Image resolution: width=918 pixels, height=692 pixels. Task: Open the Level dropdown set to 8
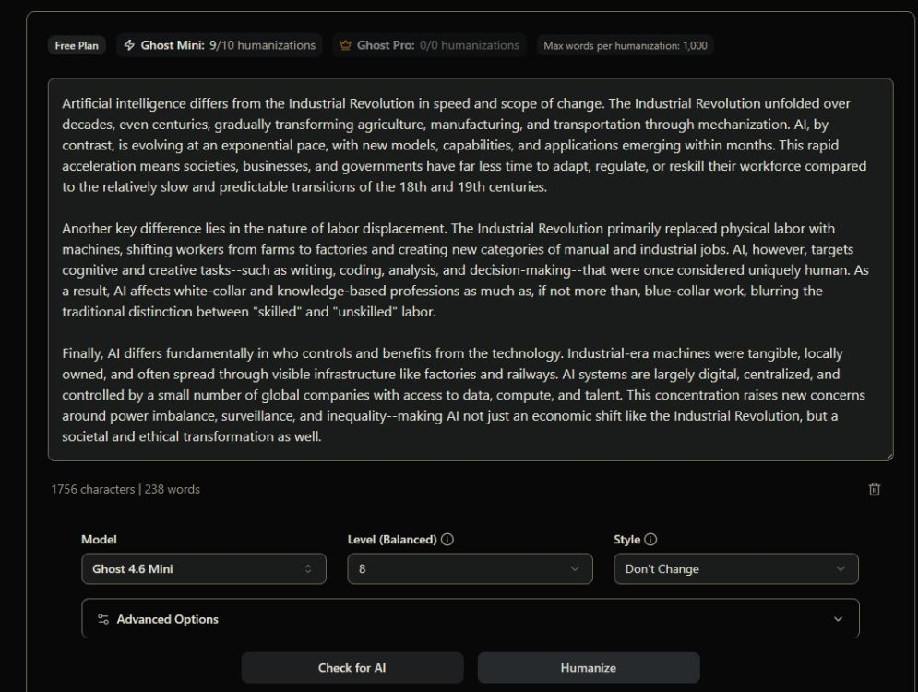coord(469,568)
